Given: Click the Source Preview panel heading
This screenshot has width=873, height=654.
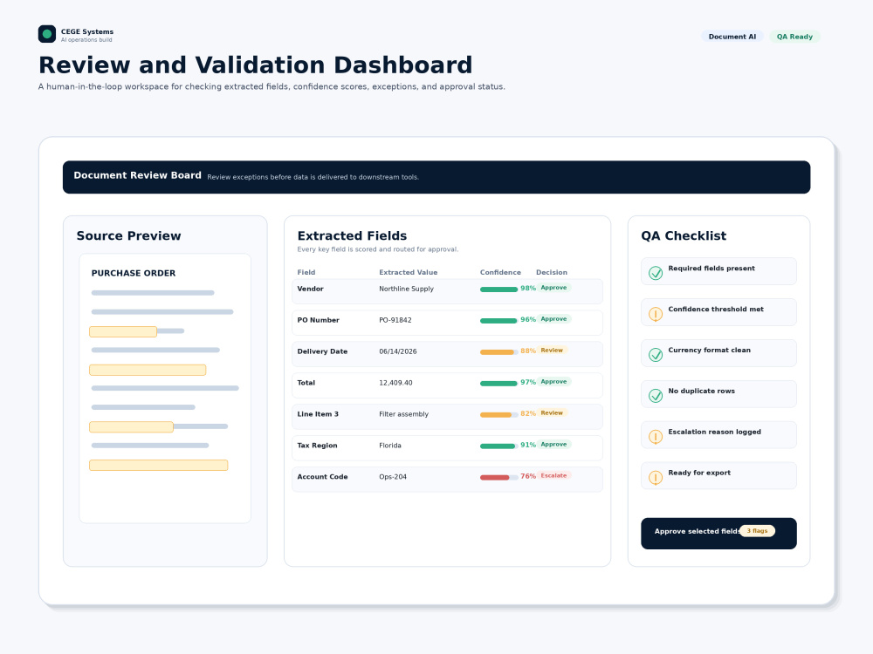Looking at the screenshot, I should pyautogui.click(x=128, y=235).
